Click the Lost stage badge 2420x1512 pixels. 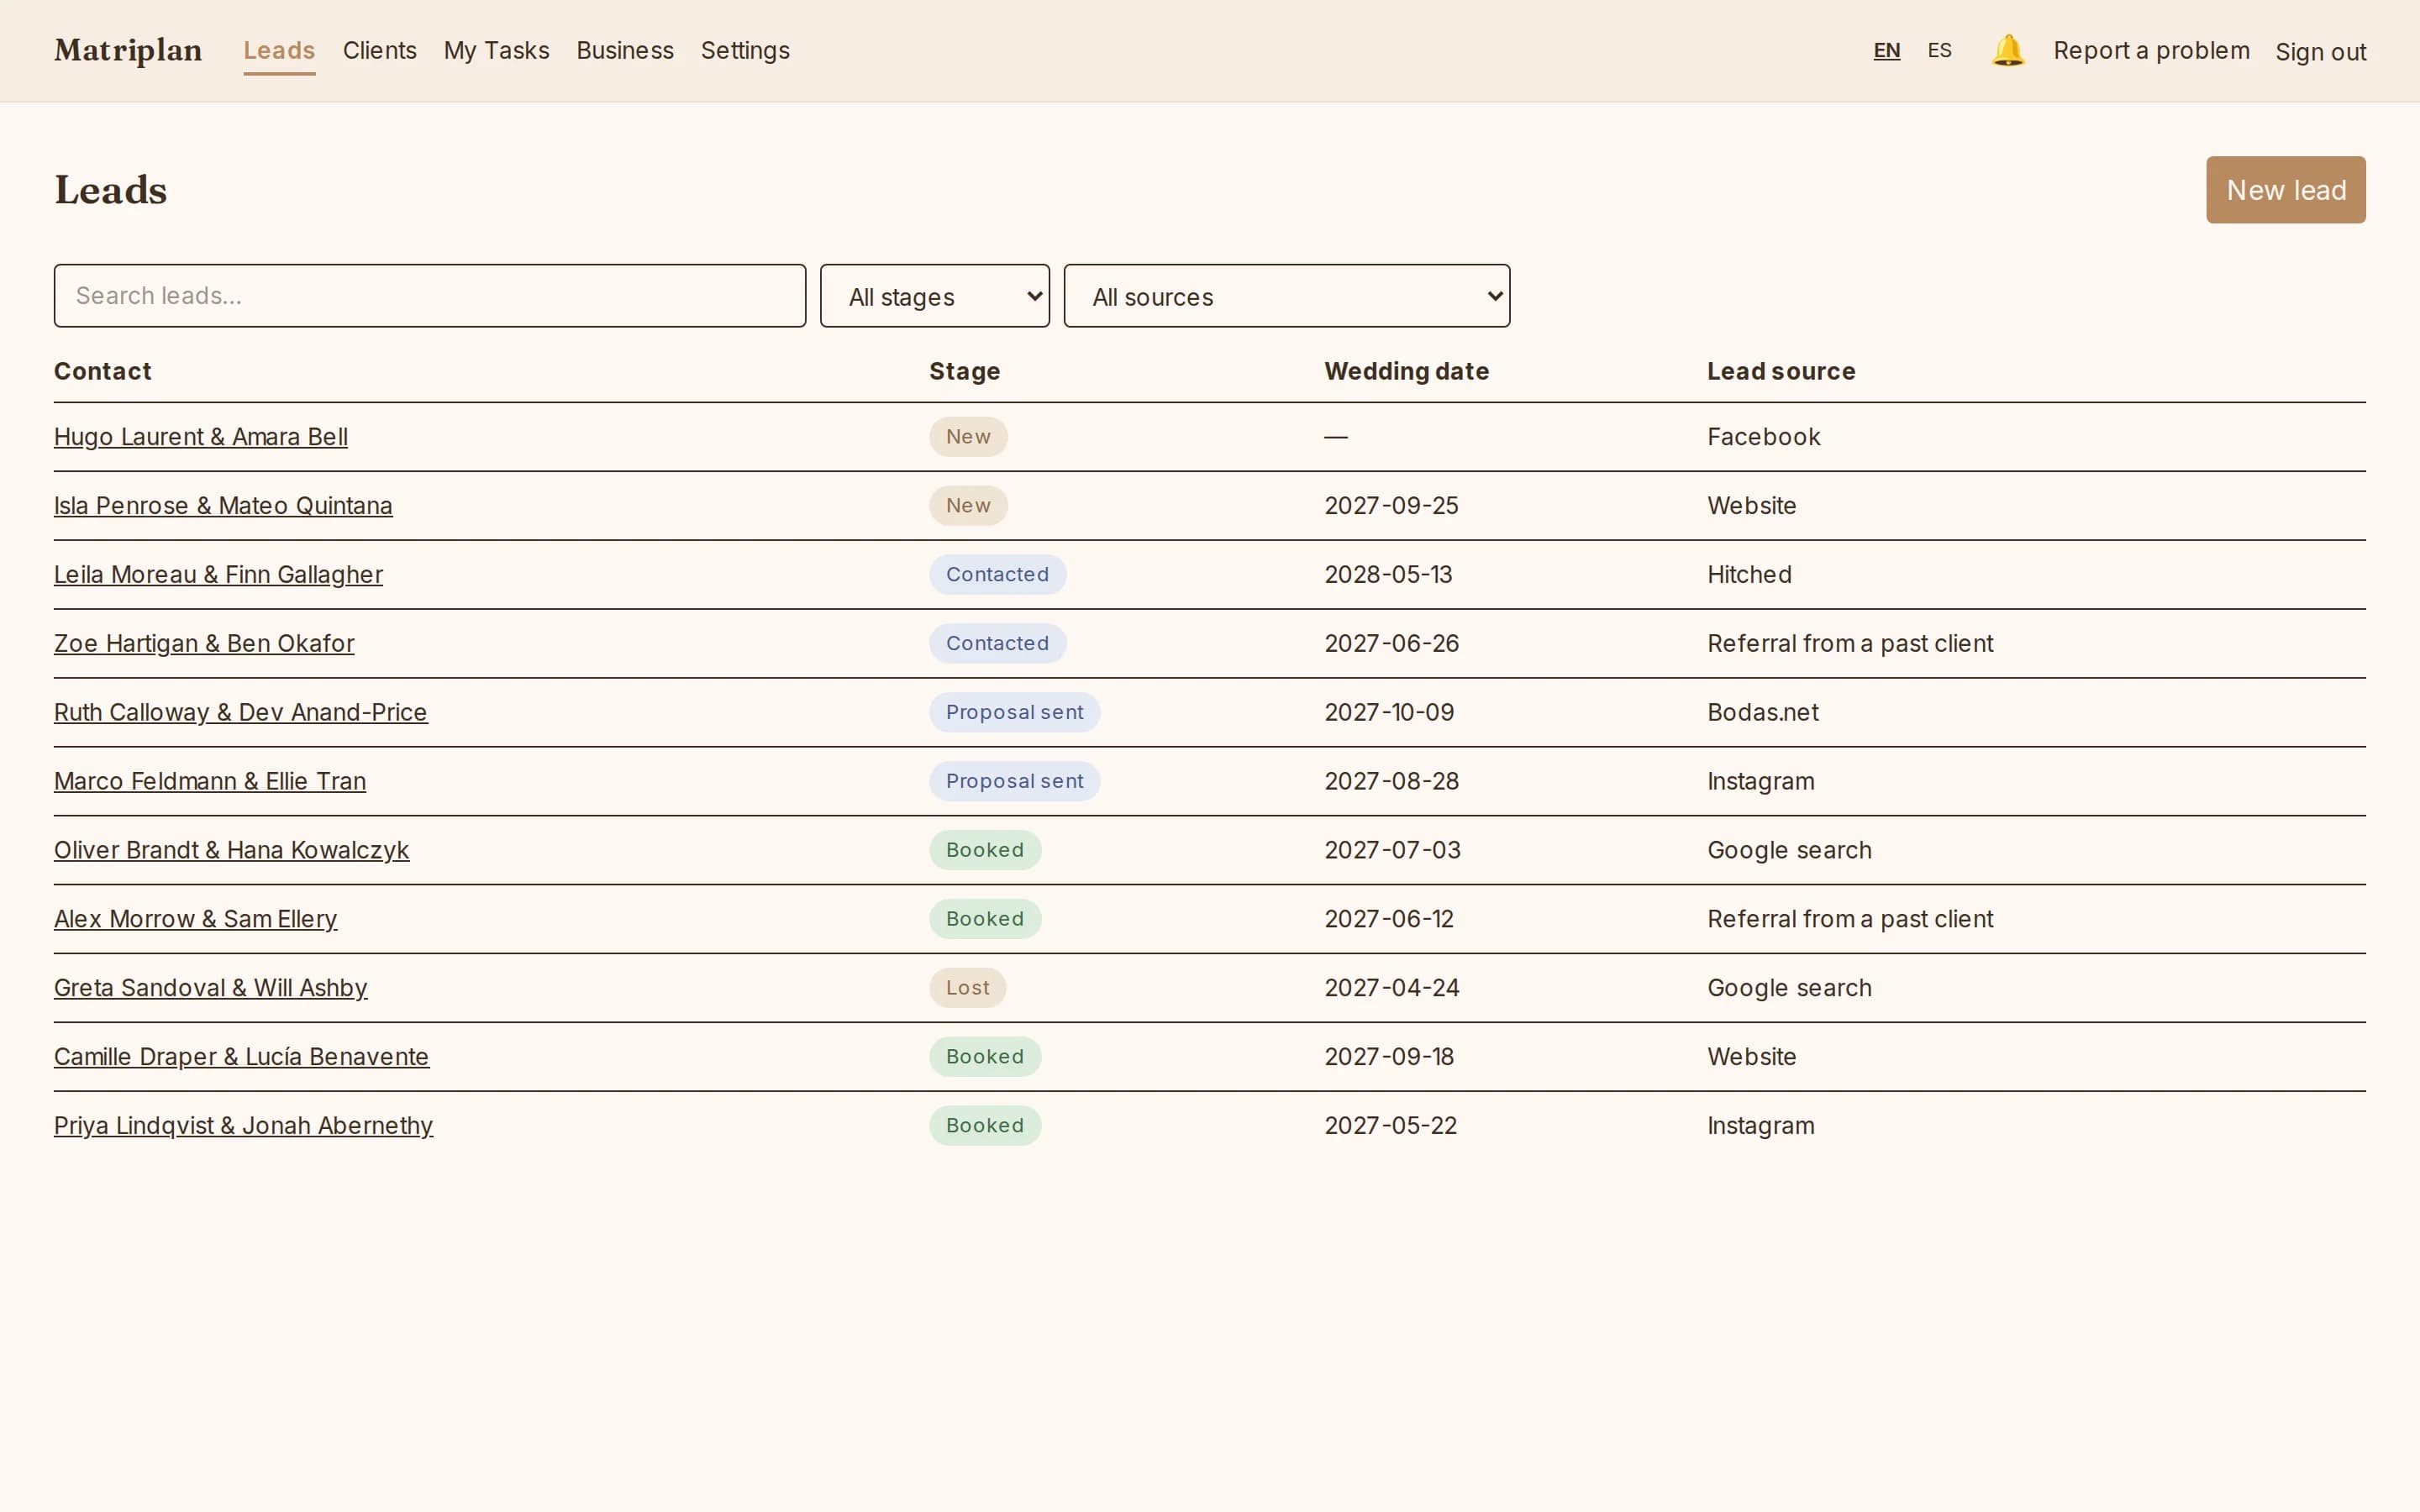(x=967, y=988)
